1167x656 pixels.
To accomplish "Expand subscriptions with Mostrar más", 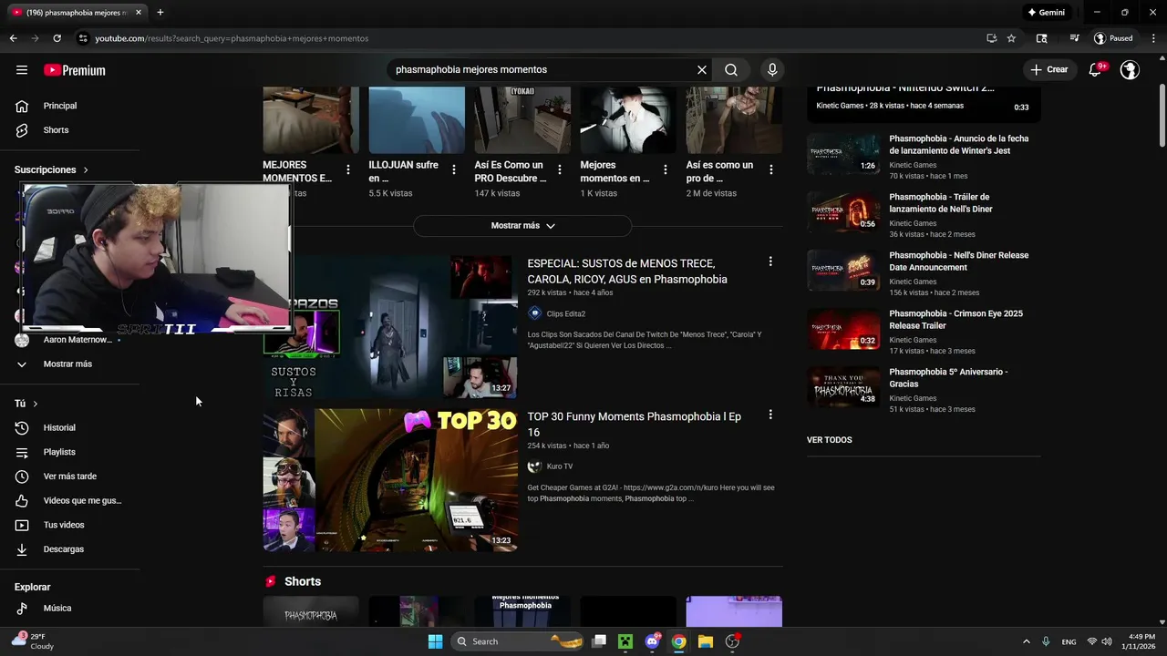I will [x=69, y=364].
